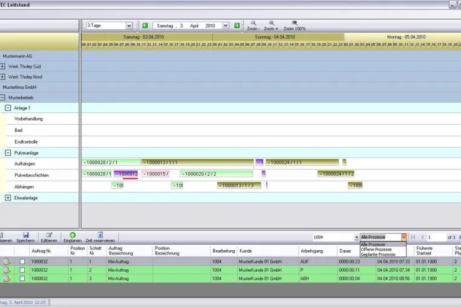Image resolution: width=461 pixels, height=307 pixels.
Task: Click the Editieren edit icon
Action: click(x=49, y=234)
